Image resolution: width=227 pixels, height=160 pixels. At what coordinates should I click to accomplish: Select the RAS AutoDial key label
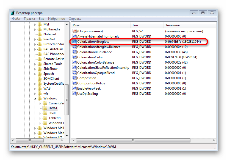(x=53, y=49)
